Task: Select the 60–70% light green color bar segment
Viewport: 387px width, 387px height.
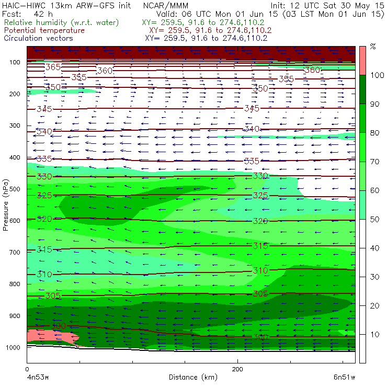Action: [362, 176]
